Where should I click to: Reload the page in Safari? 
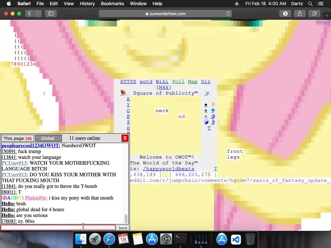(x=228, y=14)
